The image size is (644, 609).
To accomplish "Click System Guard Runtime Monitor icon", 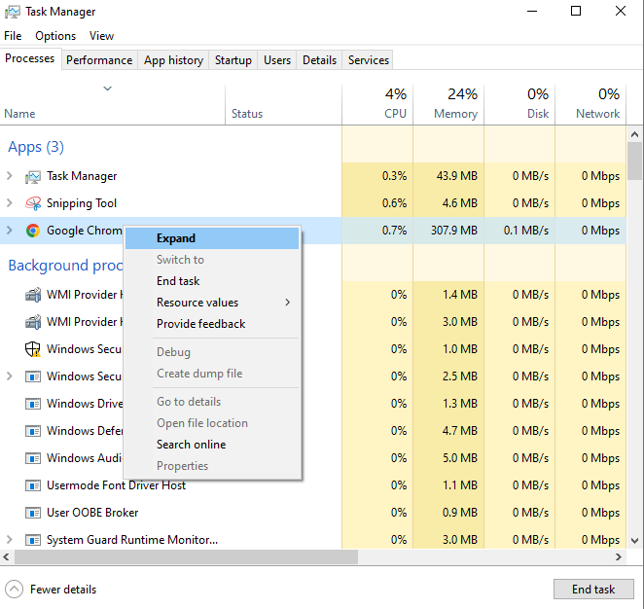I will (33, 540).
